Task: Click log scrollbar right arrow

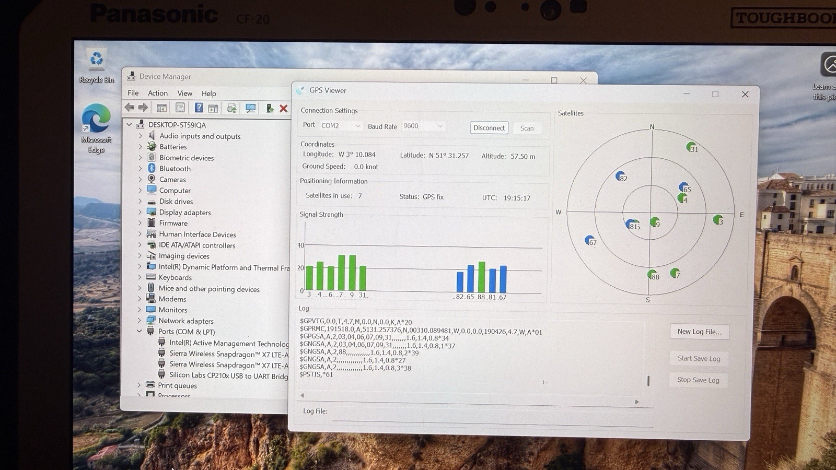Action: pos(637,402)
